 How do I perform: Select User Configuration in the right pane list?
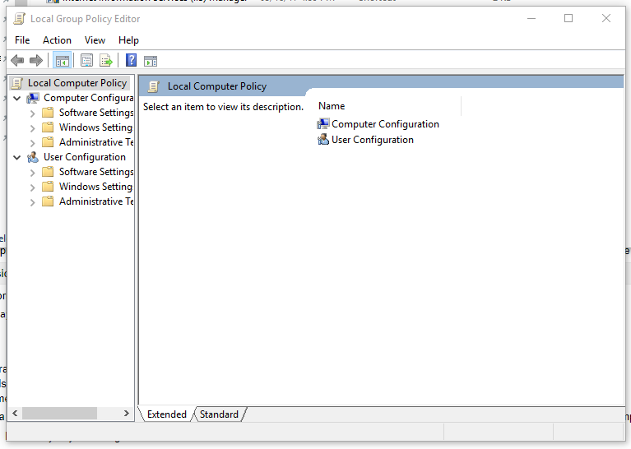[x=372, y=140]
